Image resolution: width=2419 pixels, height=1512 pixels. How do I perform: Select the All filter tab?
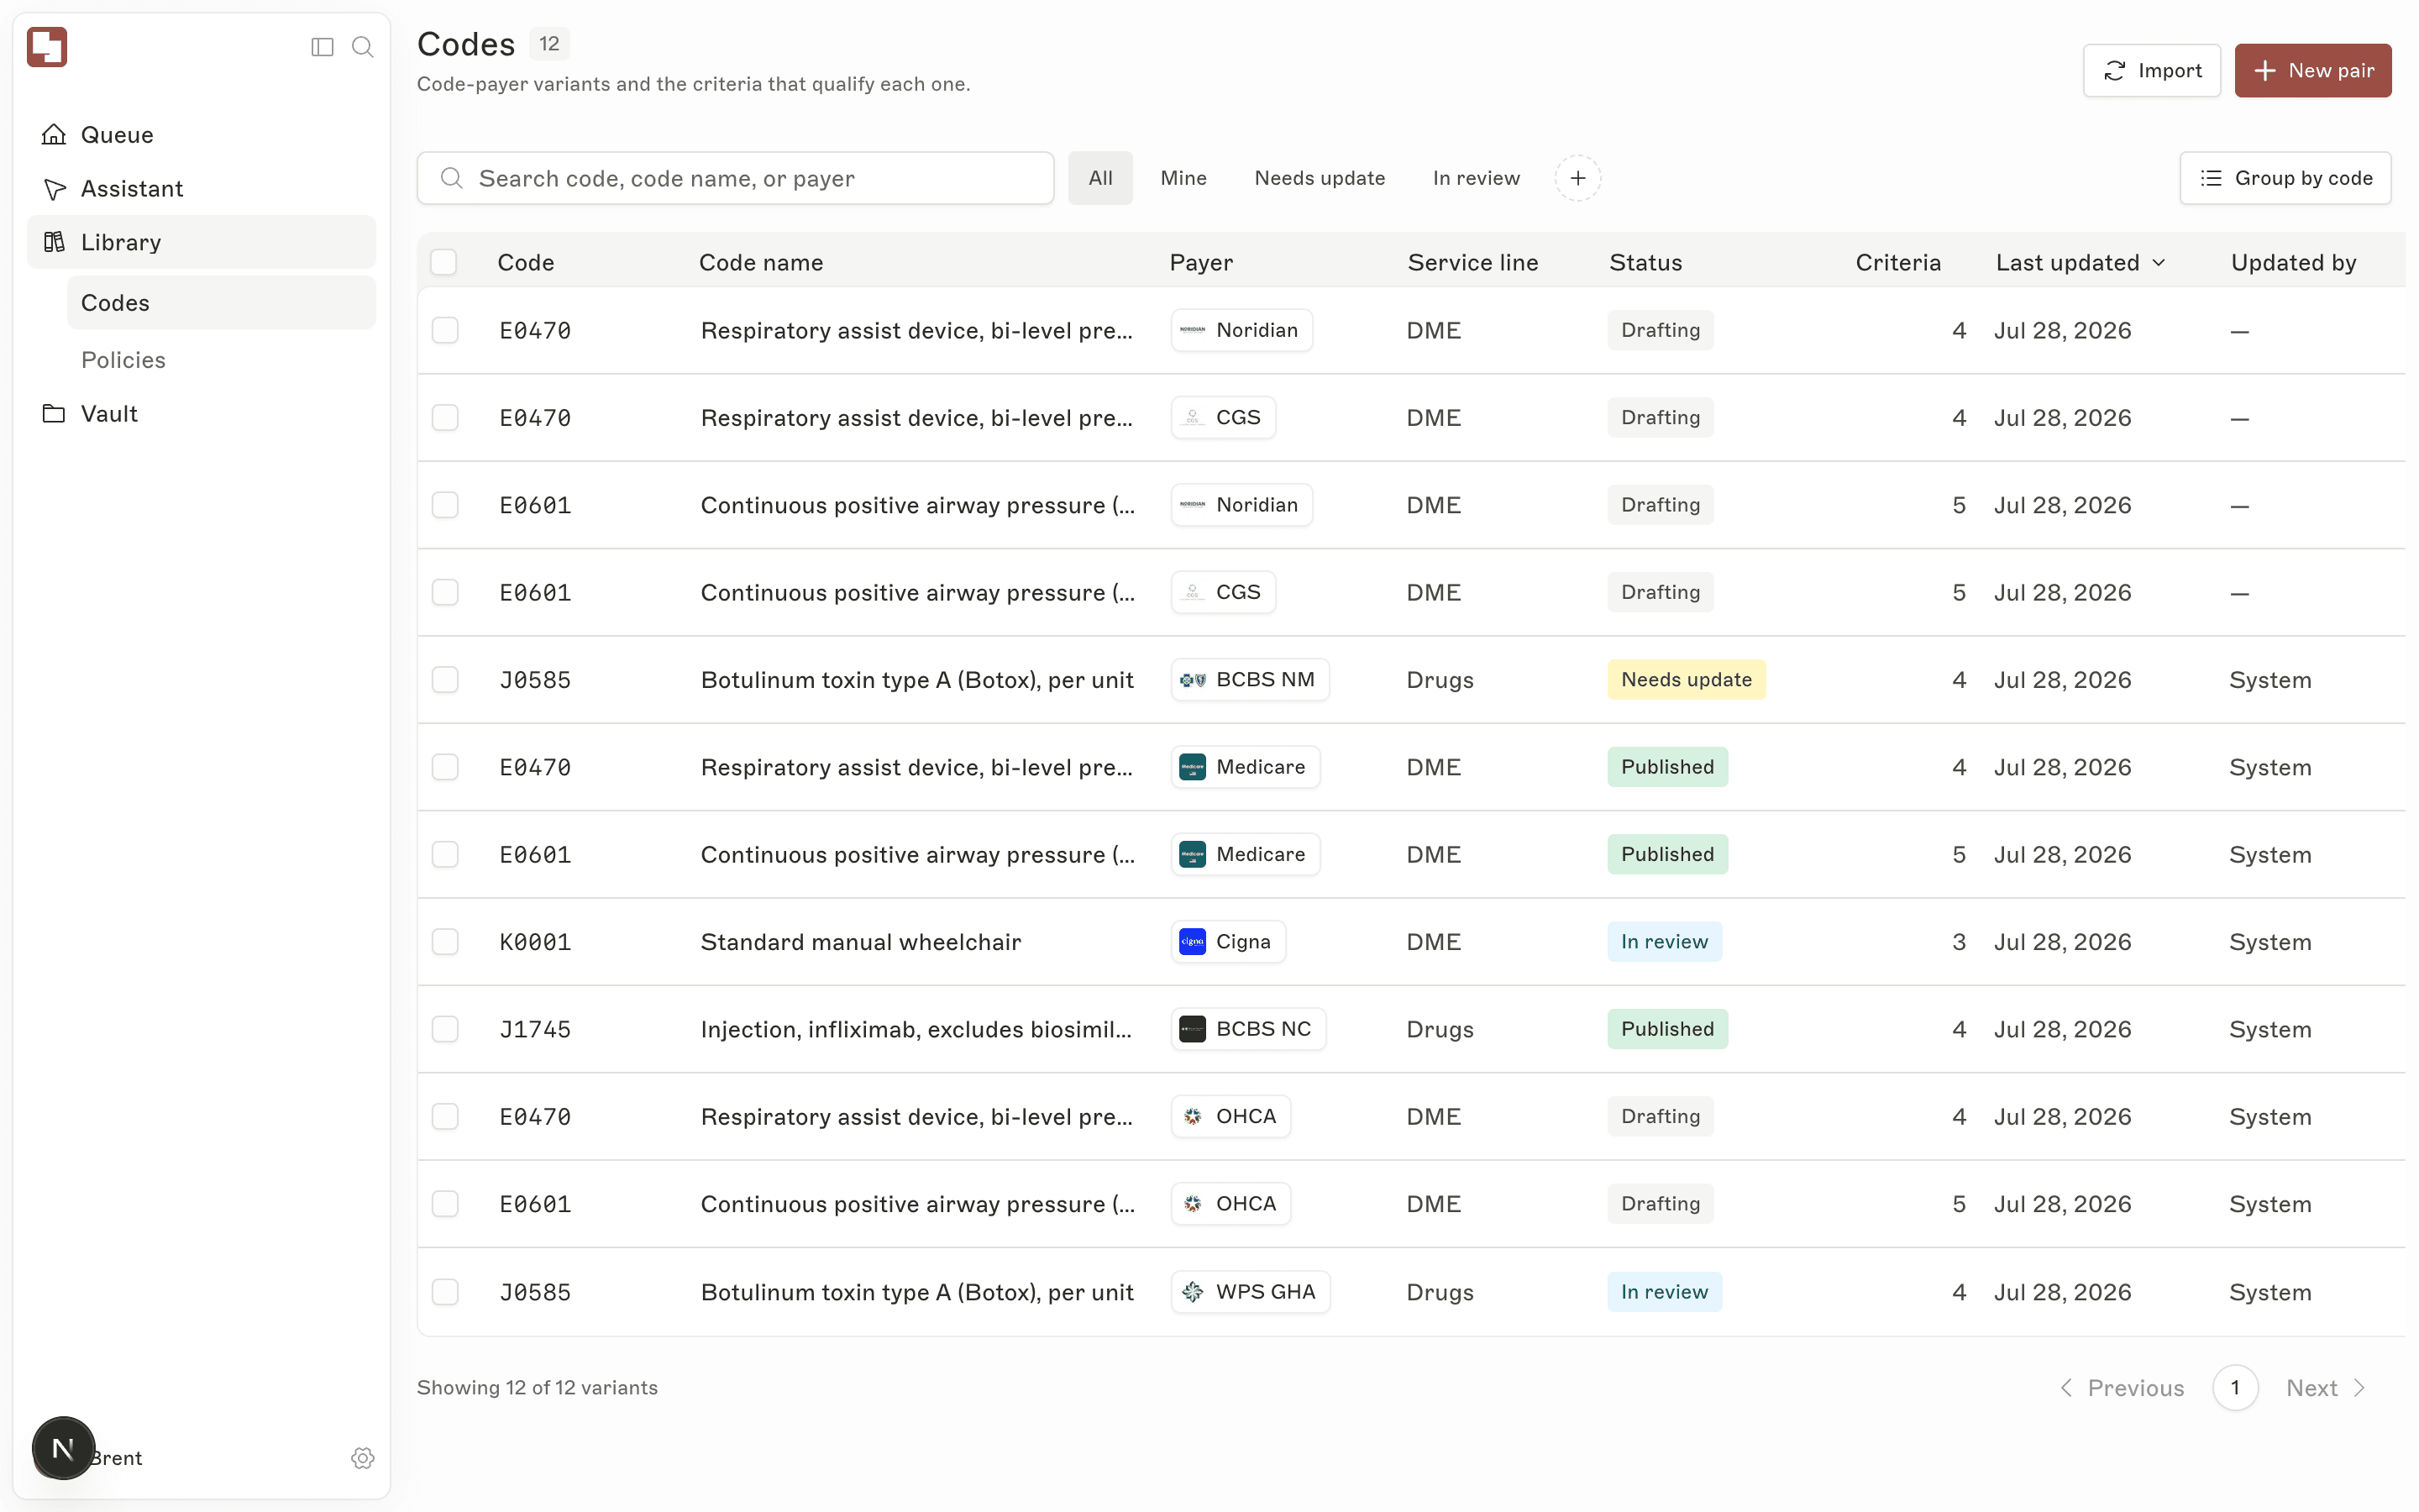[1099, 178]
